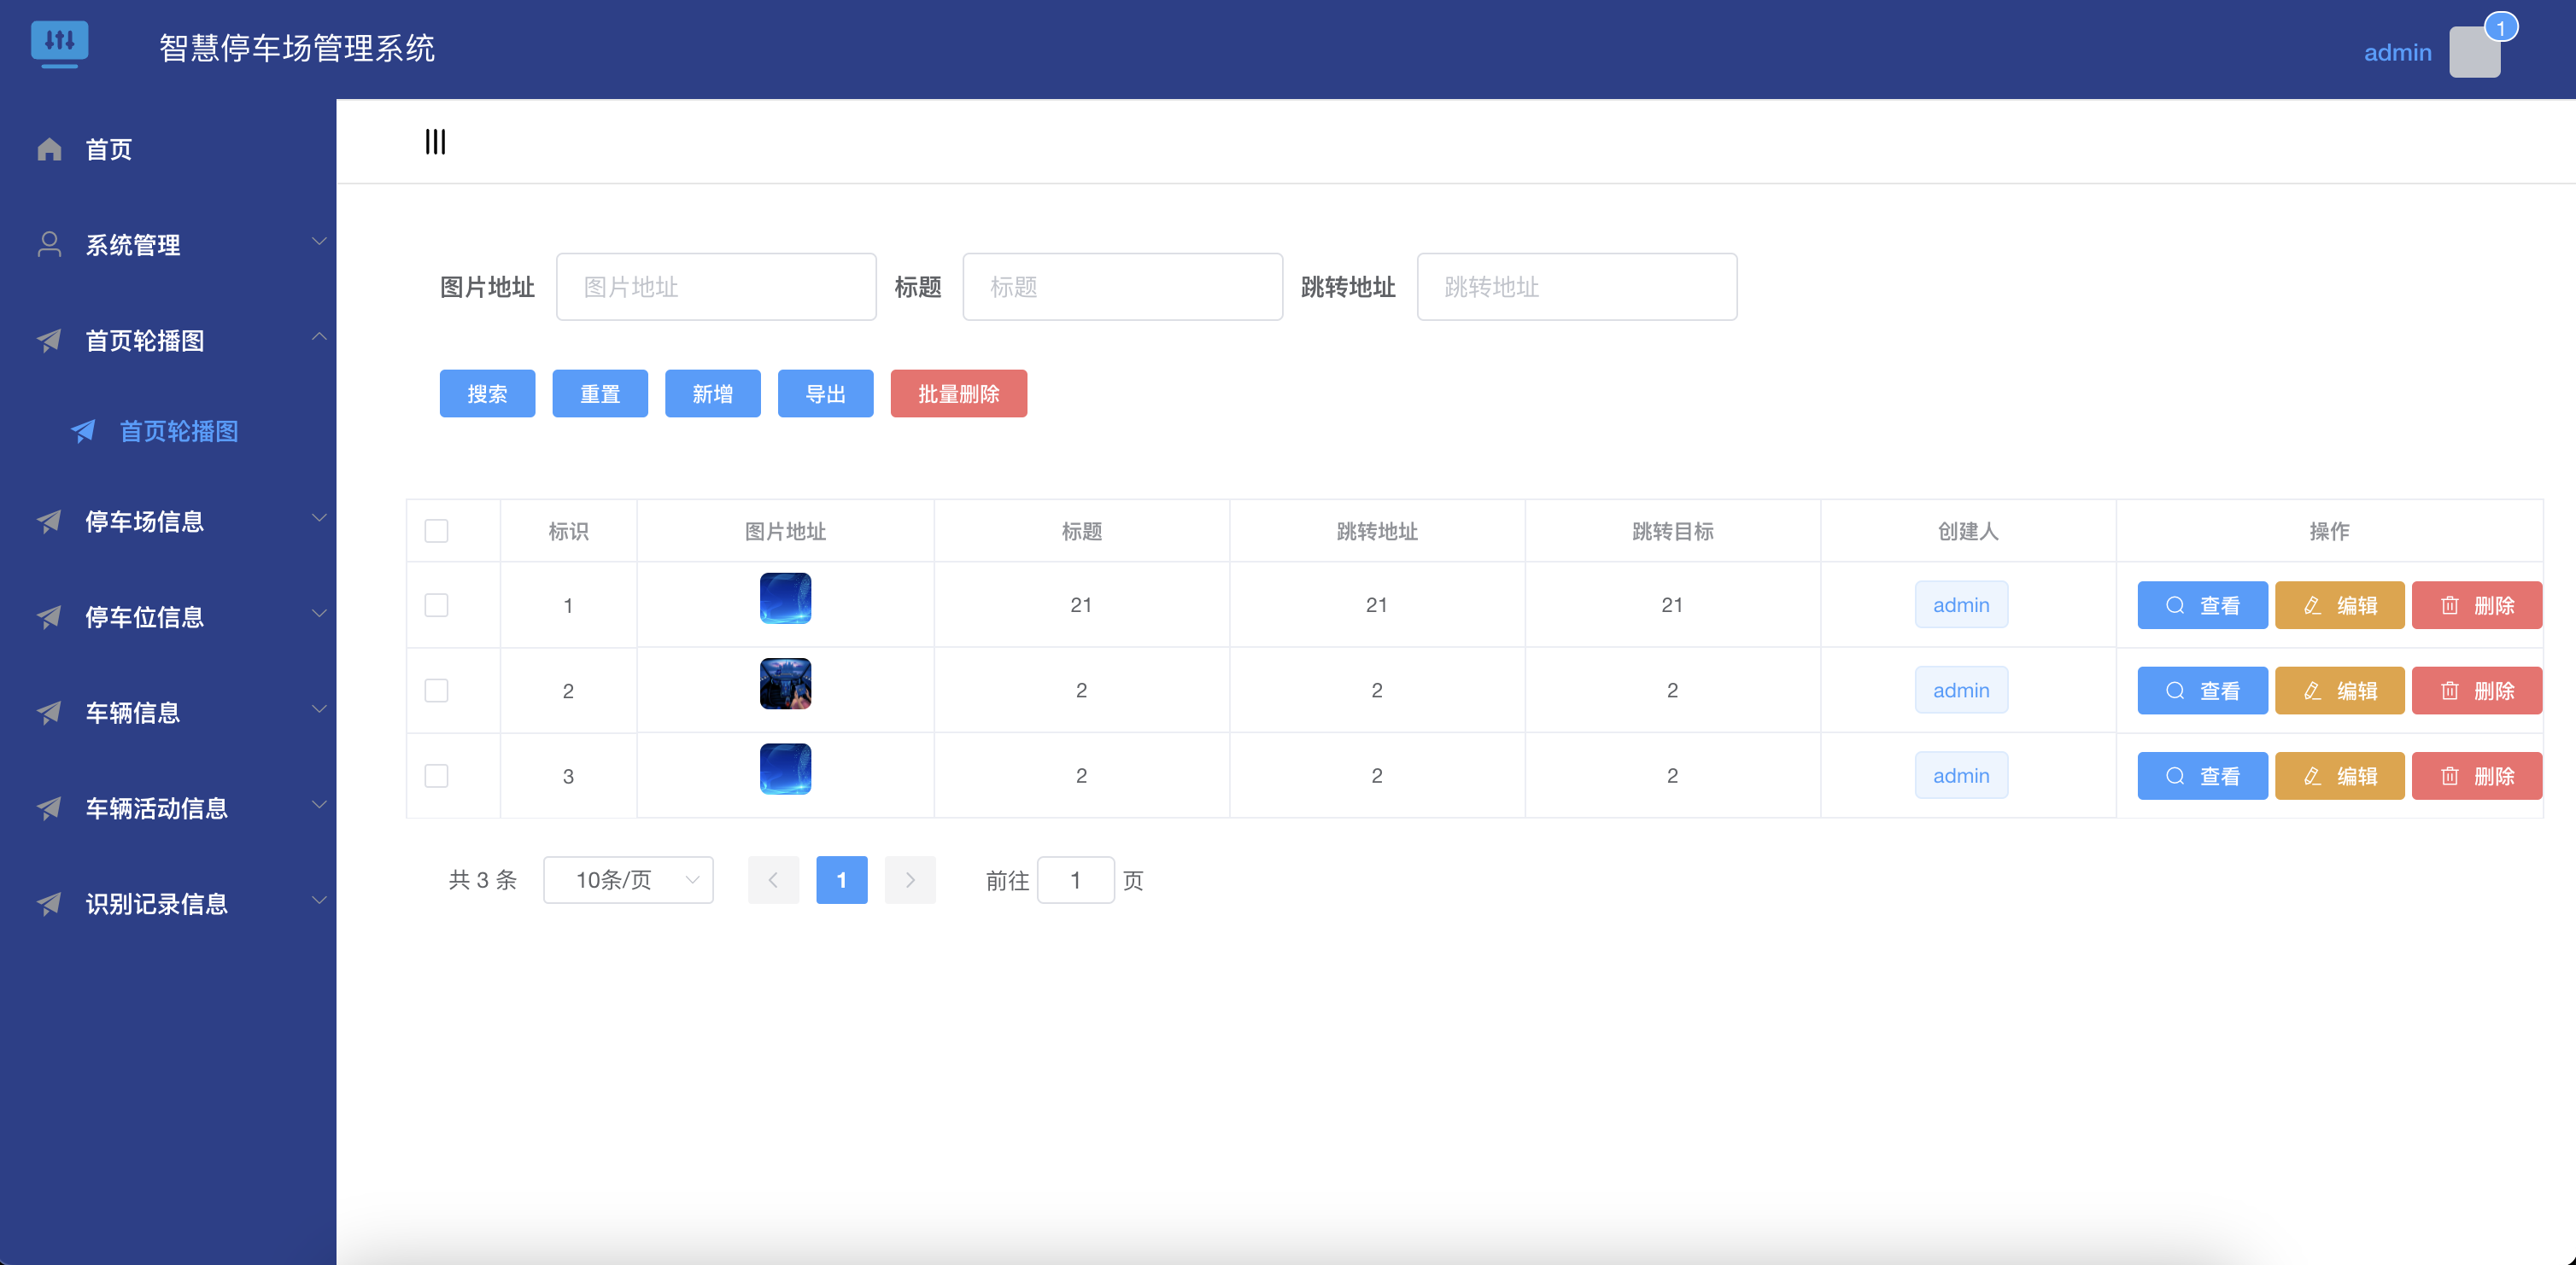Open the 系统管理 menu
The height and width of the screenshot is (1265, 2576).
click(x=168, y=245)
